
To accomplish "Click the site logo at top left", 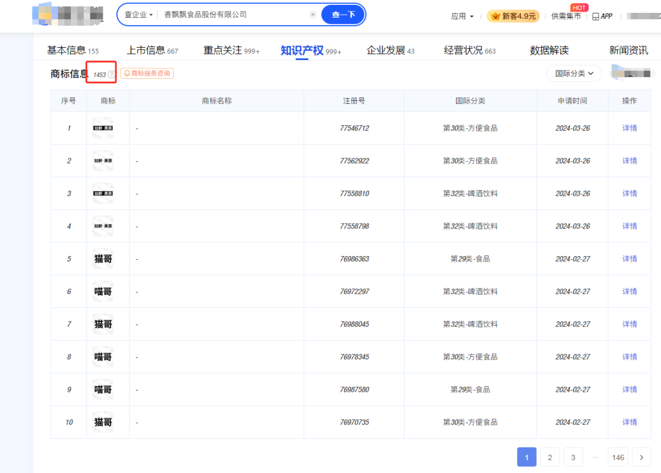I will pyautogui.click(x=67, y=14).
